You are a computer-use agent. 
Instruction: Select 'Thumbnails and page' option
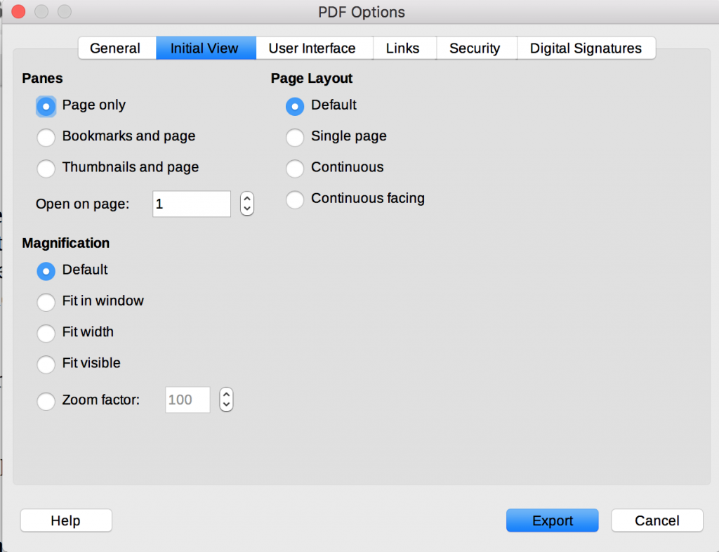pyautogui.click(x=46, y=169)
